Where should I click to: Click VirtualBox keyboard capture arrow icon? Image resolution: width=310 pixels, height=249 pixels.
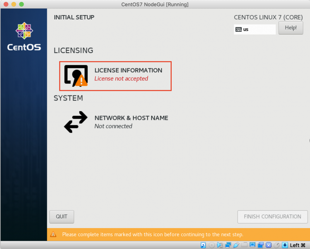point(285,245)
